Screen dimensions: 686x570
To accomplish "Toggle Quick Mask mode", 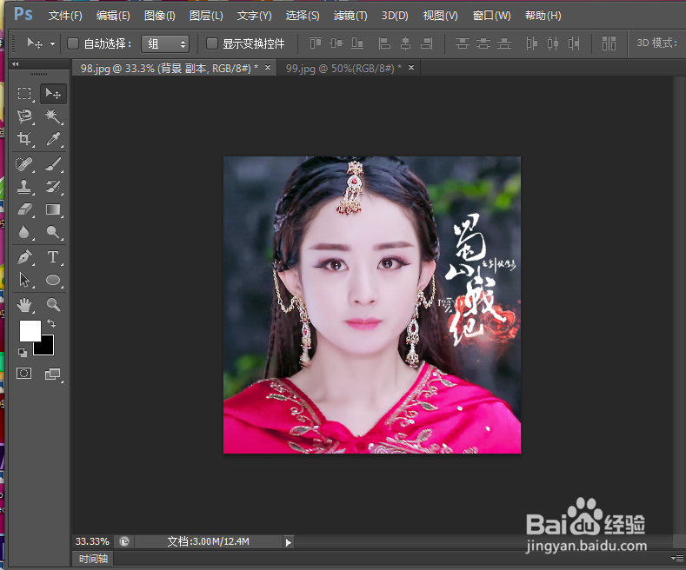I will tap(24, 374).
